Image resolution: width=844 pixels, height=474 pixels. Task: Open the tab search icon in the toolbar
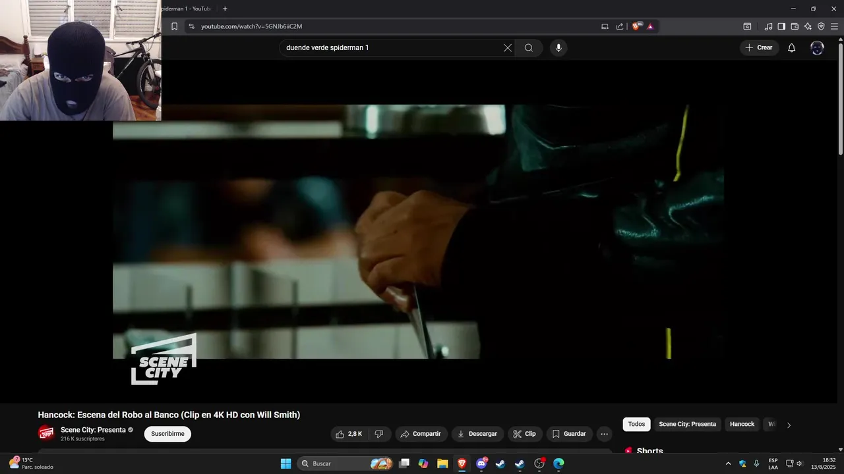point(747,26)
